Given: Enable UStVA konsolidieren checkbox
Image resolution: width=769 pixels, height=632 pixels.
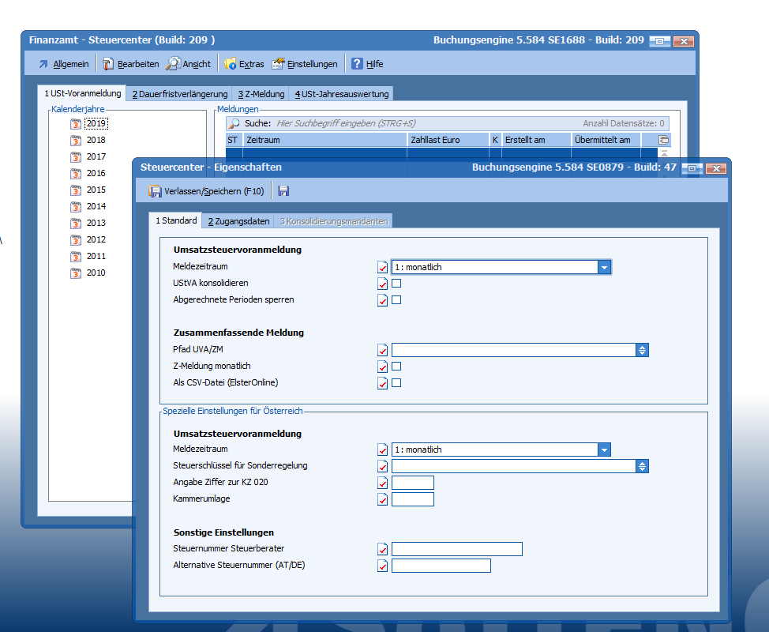Looking at the screenshot, I should tap(396, 283).
